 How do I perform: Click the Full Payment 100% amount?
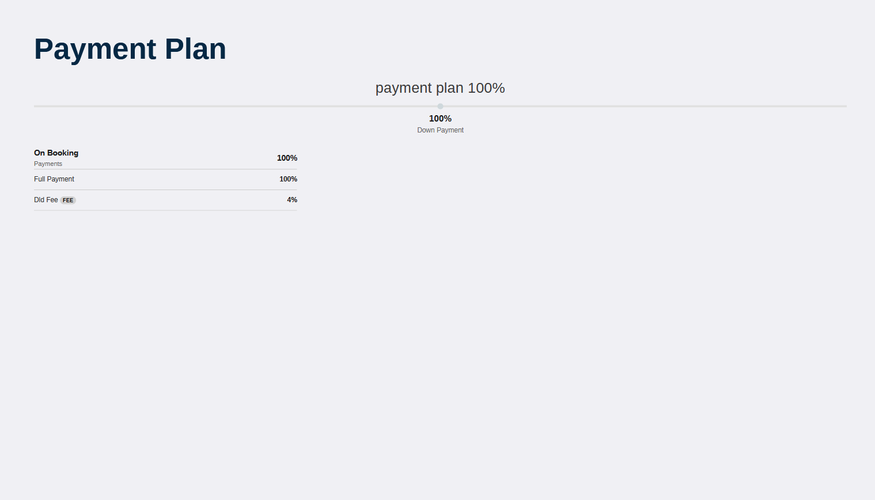pyautogui.click(x=288, y=179)
